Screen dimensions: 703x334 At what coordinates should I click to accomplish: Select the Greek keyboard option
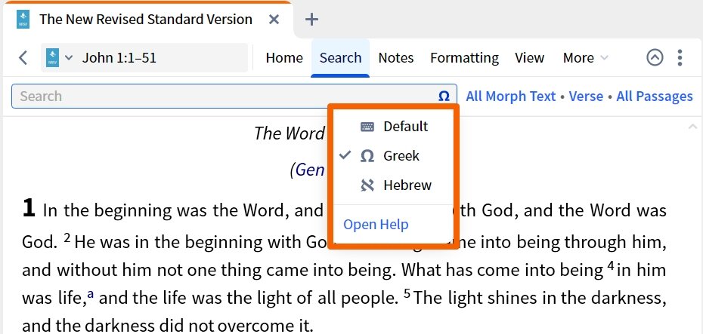(x=394, y=155)
